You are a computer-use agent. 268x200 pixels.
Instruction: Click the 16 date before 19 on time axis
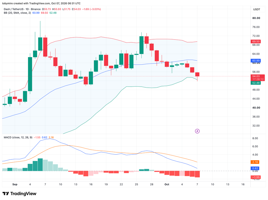91,185
